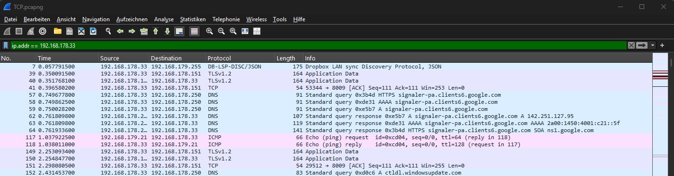Open the Telephonie menu
674x176 pixels.
click(x=226, y=19)
